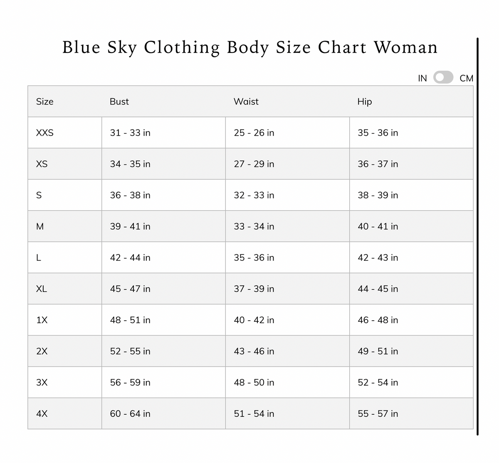Click the vertical scrollbar on the right
Viewport: 499px width, 463px height.
[x=477, y=236]
